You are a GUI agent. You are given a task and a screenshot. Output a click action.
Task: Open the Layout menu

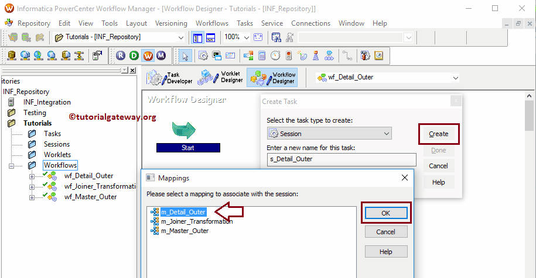pos(136,23)
